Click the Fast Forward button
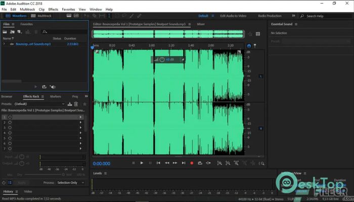 click(175, 163)
